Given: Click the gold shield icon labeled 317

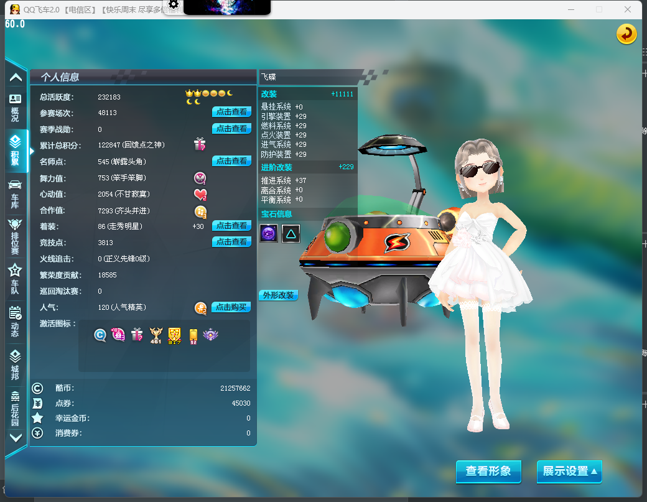Looking at the screenshot, I should 175,336.
